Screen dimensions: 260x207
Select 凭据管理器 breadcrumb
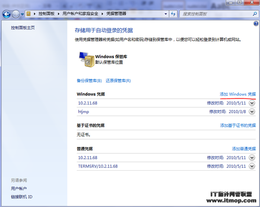point(116,14)
